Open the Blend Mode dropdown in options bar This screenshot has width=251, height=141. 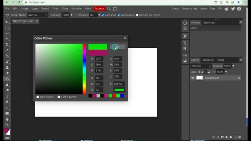tap(38, 15)
